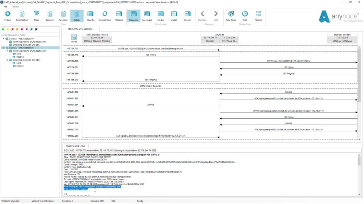Click the highlighted X-Ms-Mediapath header line
The width and height of the screenshot is (364, 204).
coord(92,187)
